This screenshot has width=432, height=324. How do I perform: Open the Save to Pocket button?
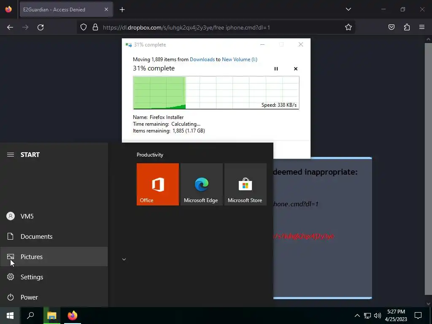coord(391,27)
